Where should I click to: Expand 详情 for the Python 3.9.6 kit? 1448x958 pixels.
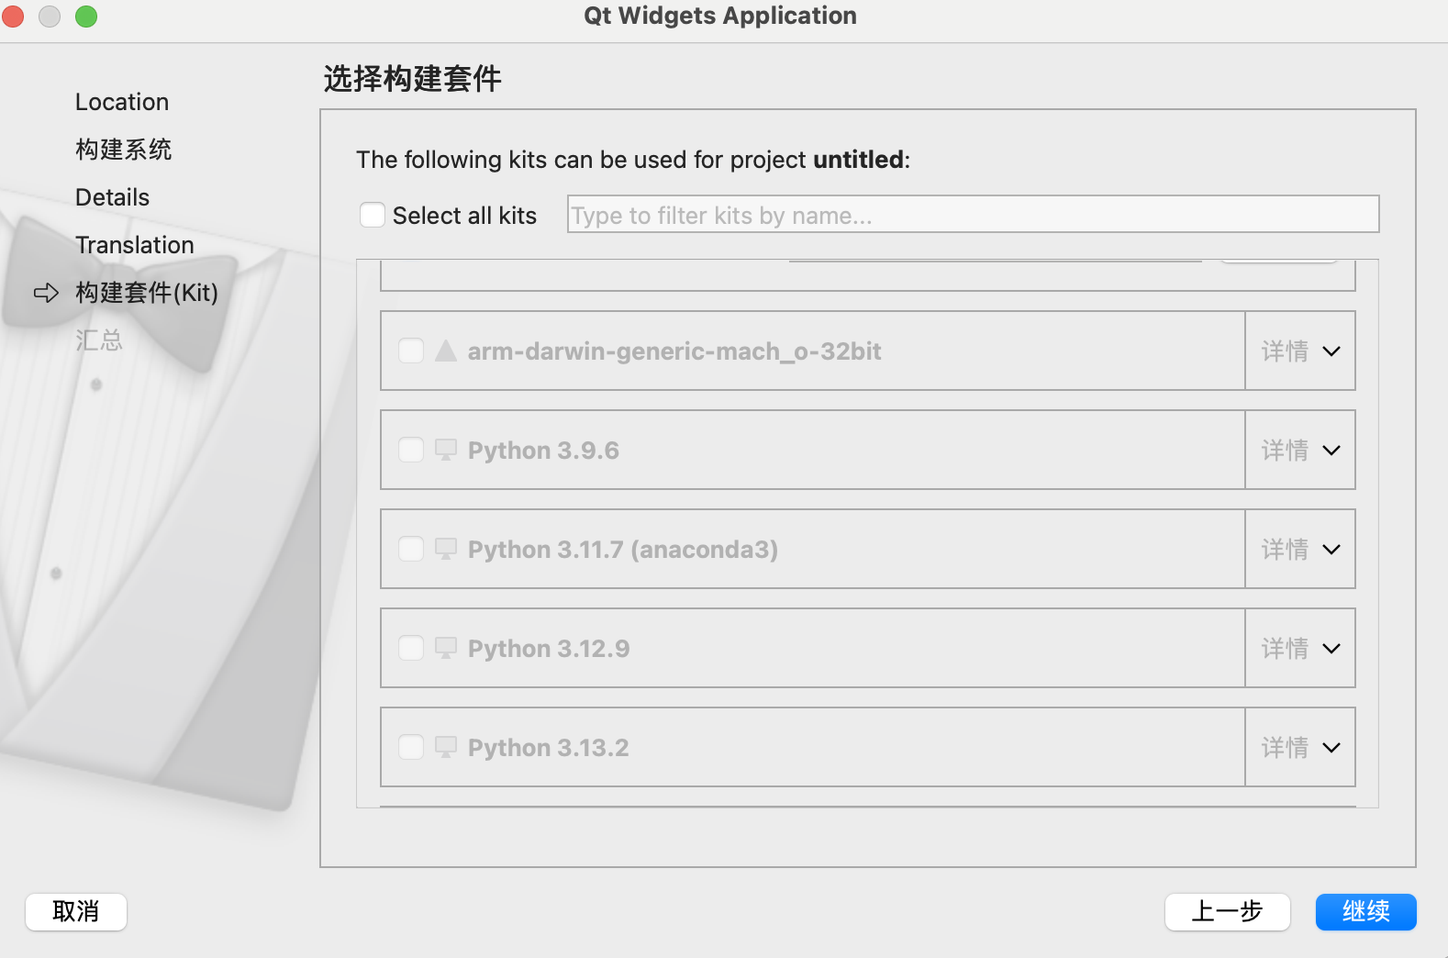1300,451
